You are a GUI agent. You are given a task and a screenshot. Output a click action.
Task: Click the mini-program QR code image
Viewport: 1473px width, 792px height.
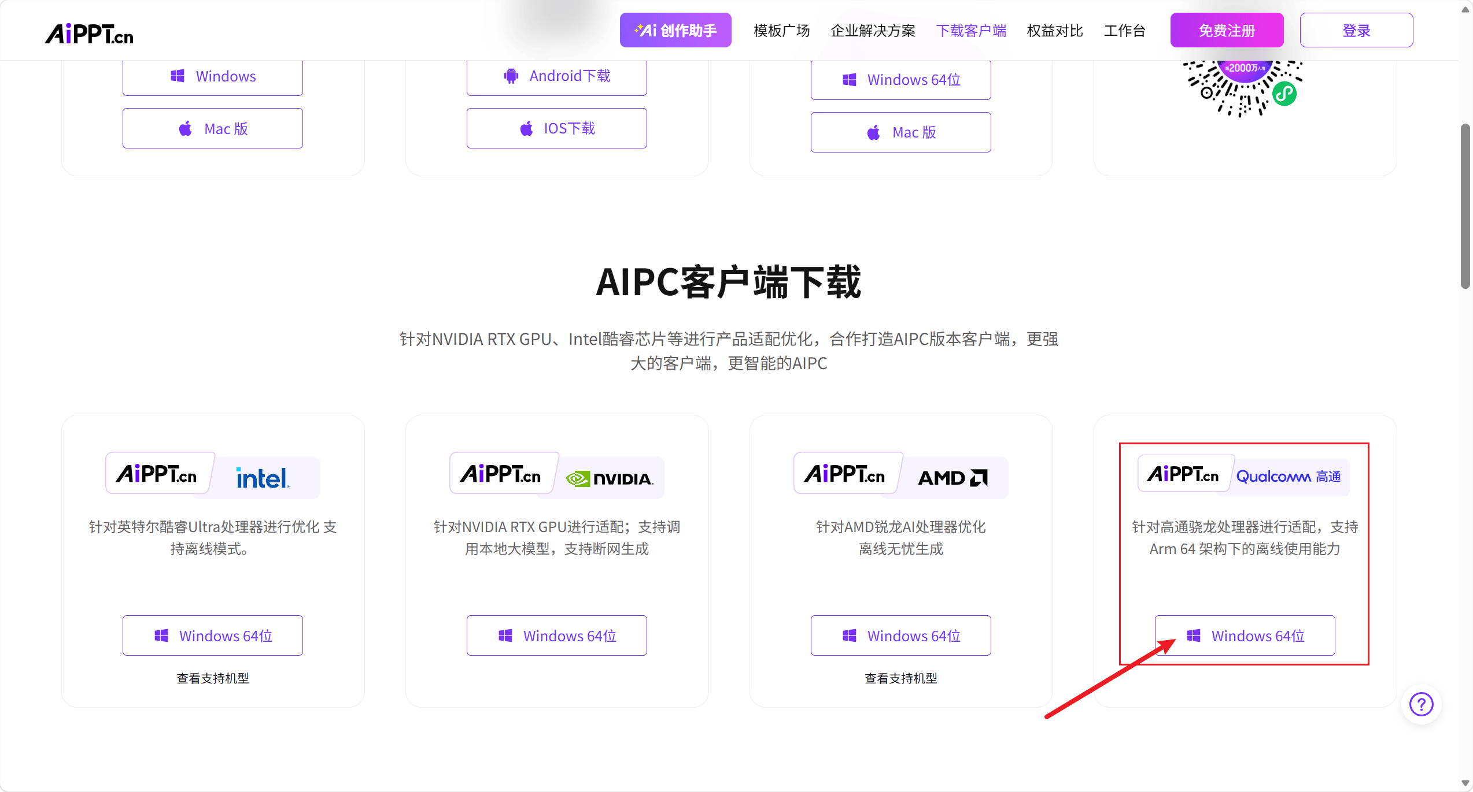[x=1243, y=88]
